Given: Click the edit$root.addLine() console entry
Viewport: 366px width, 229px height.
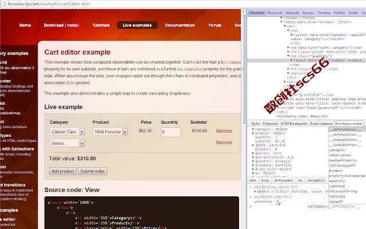Looking at the screenshot, I should point(273,197).
